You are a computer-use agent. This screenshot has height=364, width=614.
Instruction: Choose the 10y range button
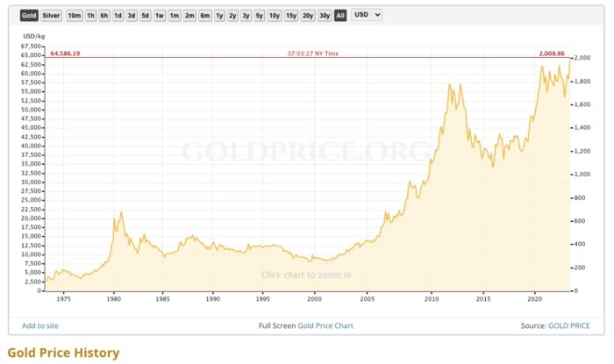coord(275,16)
